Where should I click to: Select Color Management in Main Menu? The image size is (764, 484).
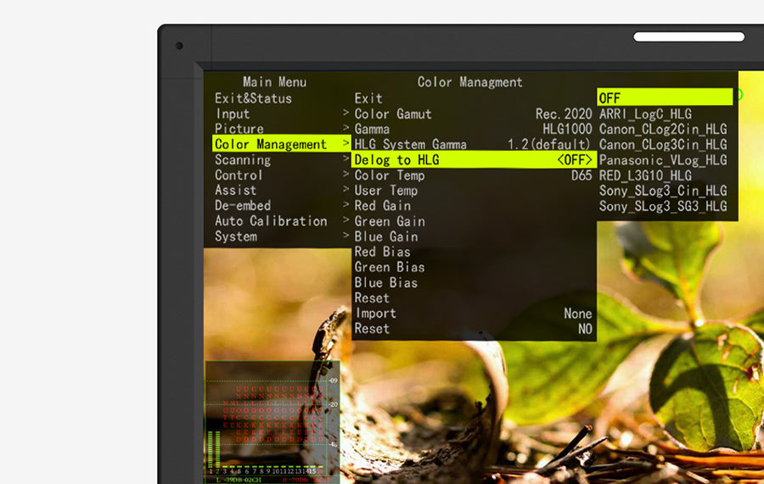[281, 144]
